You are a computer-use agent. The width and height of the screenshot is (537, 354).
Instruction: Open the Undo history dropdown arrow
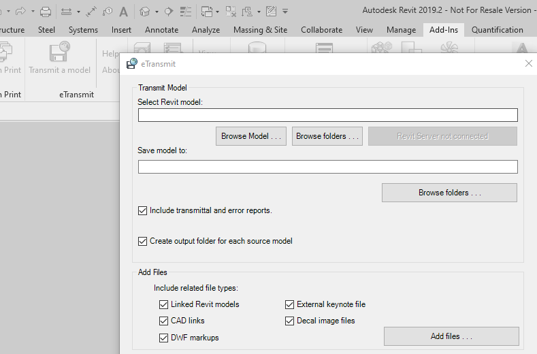click(x=8, y=12)
